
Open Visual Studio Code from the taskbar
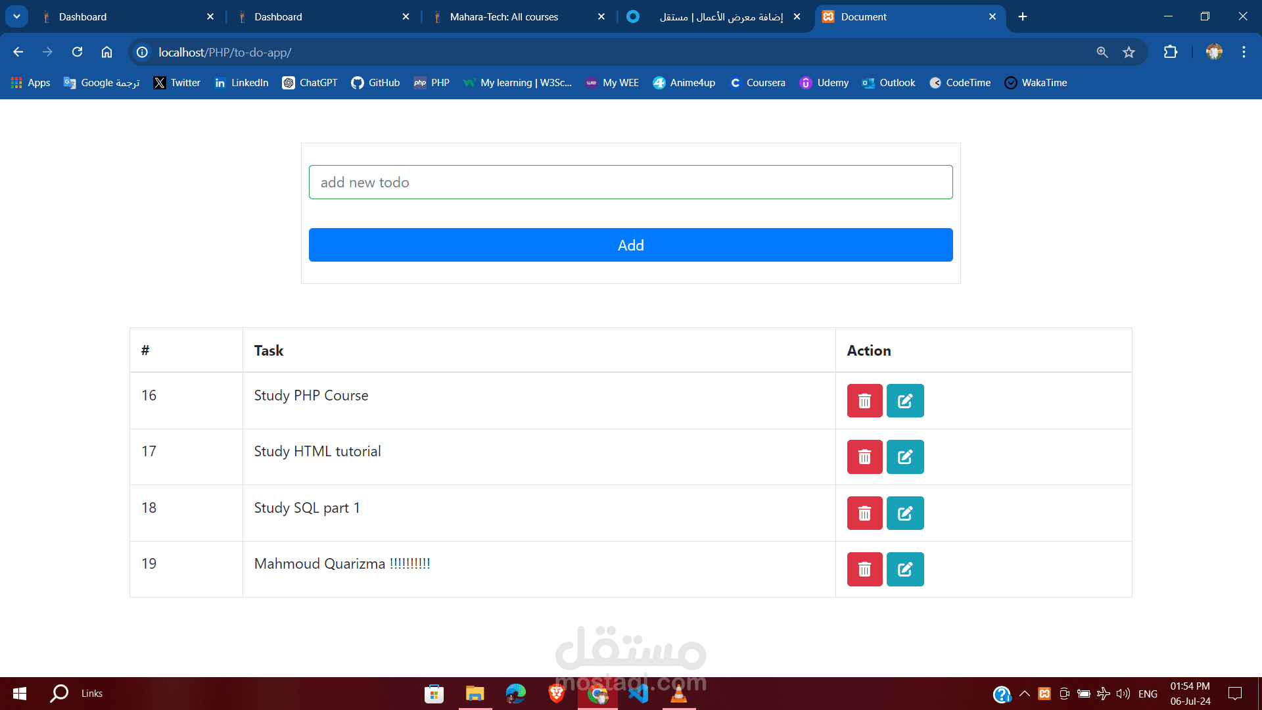pos(638,694)
